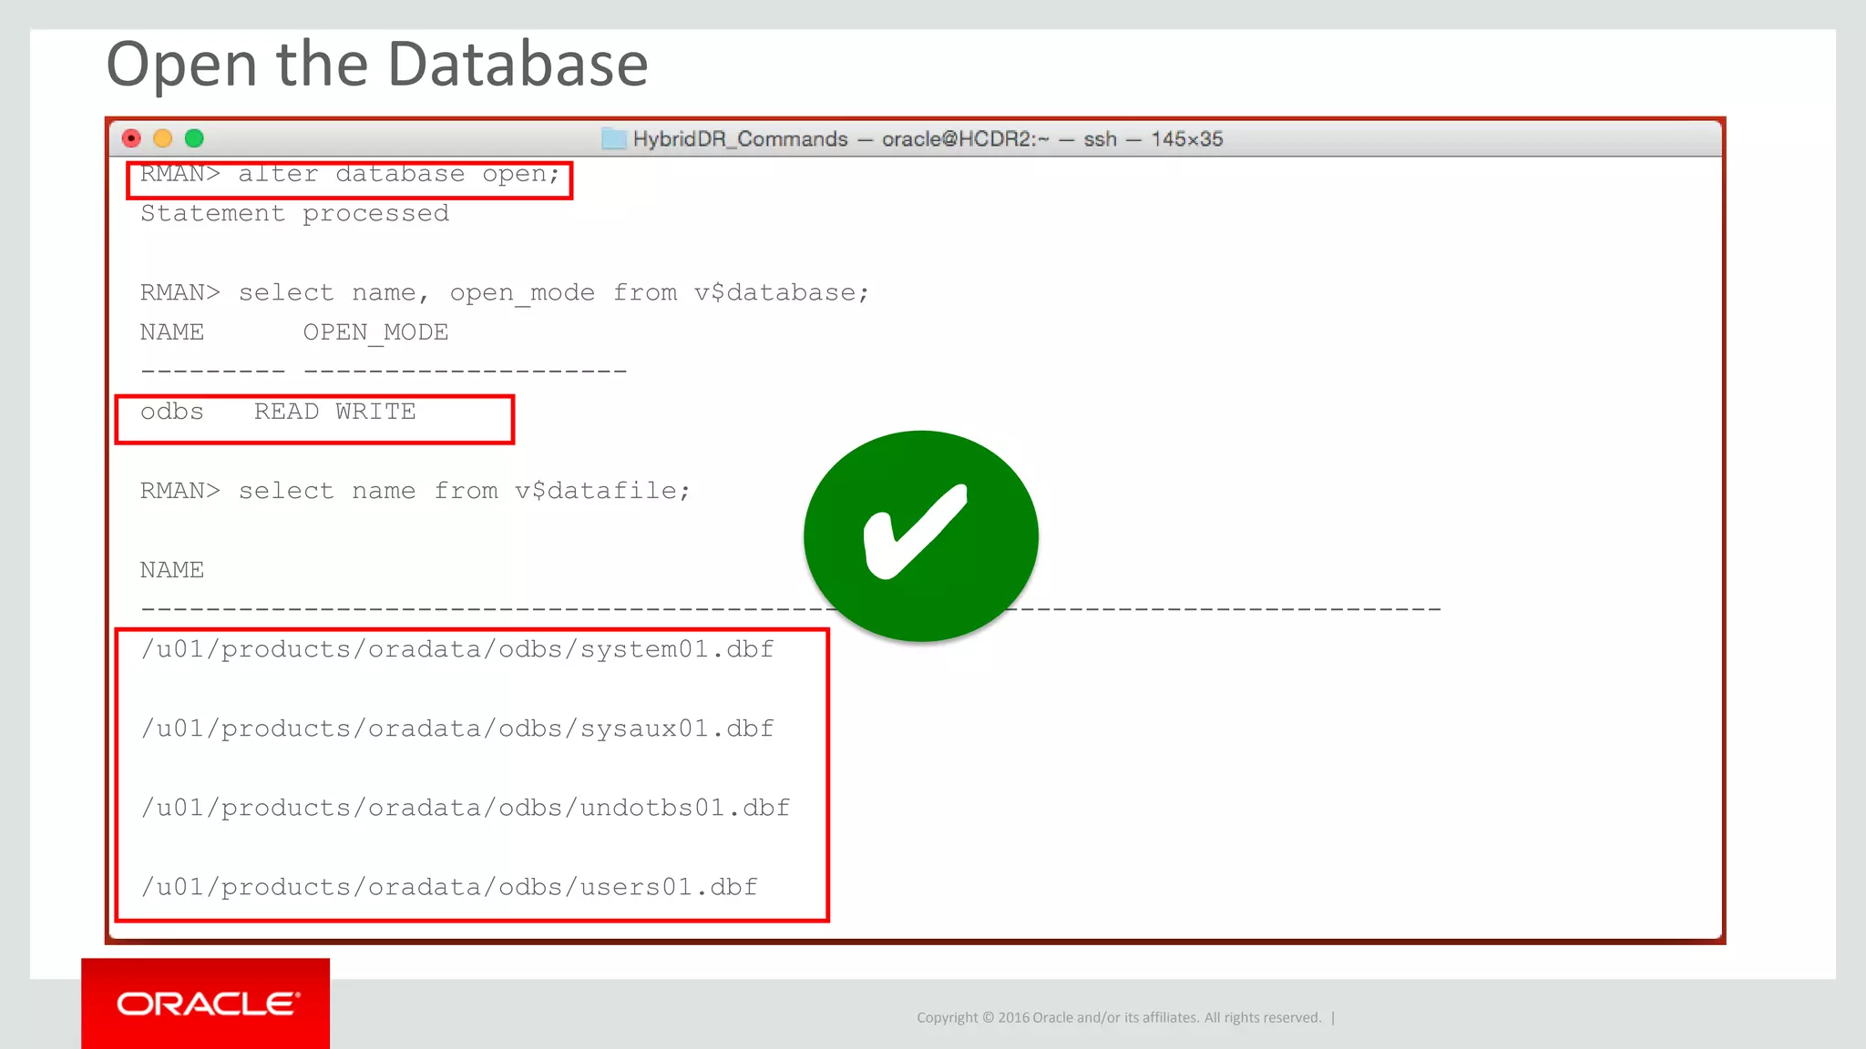Click the Oracle copyright notice text
This screenshot has width=1866, height=1049.
tap(1119, 1018)
